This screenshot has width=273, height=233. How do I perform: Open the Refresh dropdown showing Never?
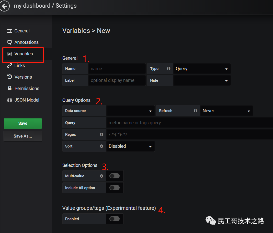[226, 111]
